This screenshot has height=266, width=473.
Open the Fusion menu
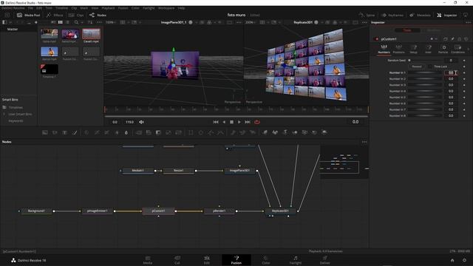(123, 8)
